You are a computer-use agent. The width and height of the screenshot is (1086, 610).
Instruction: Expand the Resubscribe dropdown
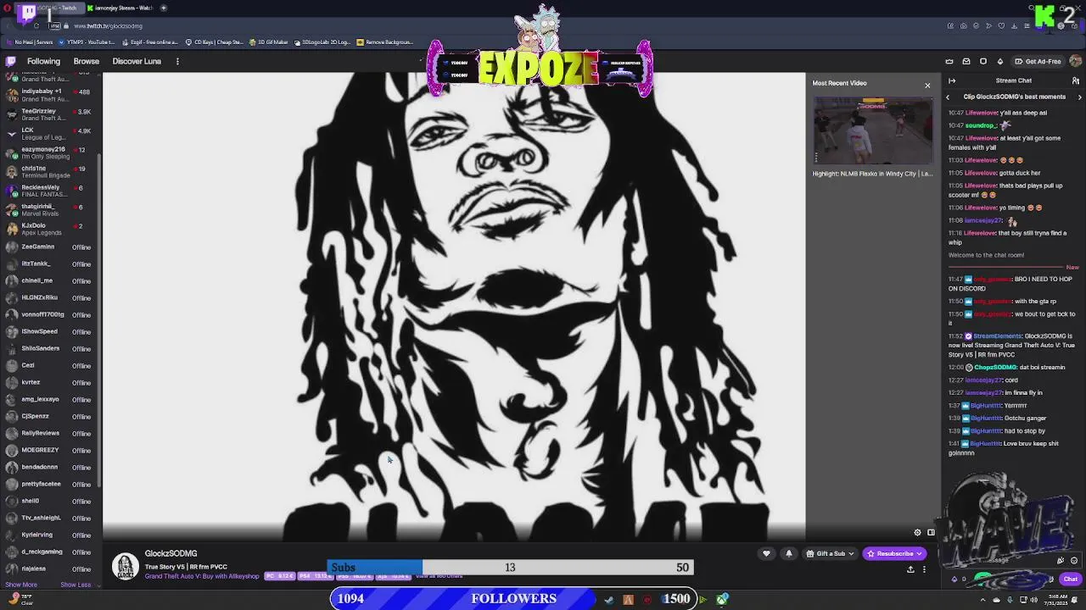(x=919, y=554)
